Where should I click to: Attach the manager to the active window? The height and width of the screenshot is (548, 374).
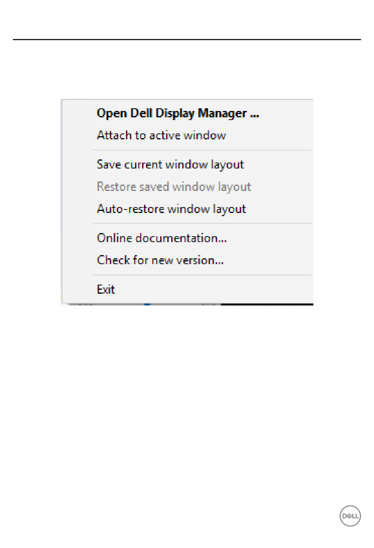[x=161, y=135]
